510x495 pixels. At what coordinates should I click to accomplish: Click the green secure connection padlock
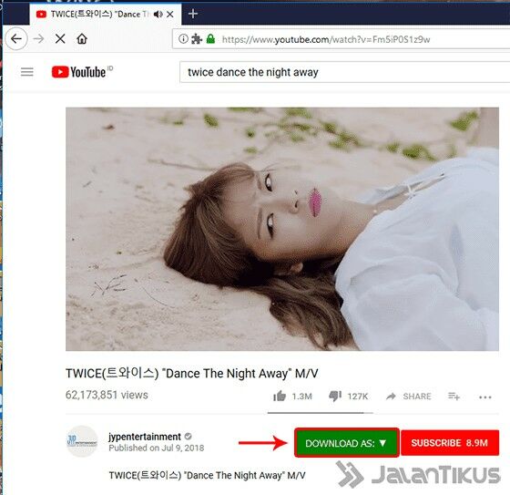[210, 39]
